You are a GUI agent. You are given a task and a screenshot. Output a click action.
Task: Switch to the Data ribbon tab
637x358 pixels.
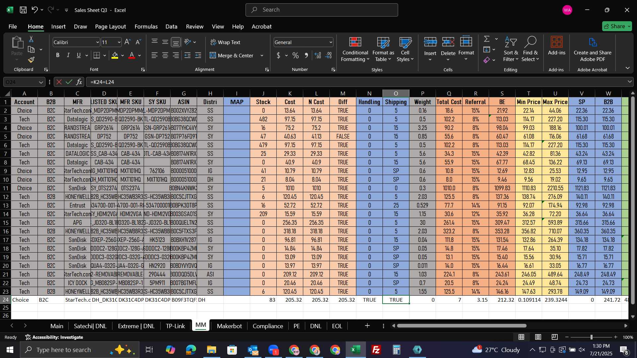tap(172, 27)
